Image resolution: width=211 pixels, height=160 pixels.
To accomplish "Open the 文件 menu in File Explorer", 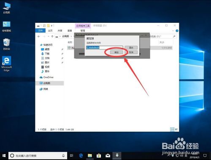I will 41,30.
